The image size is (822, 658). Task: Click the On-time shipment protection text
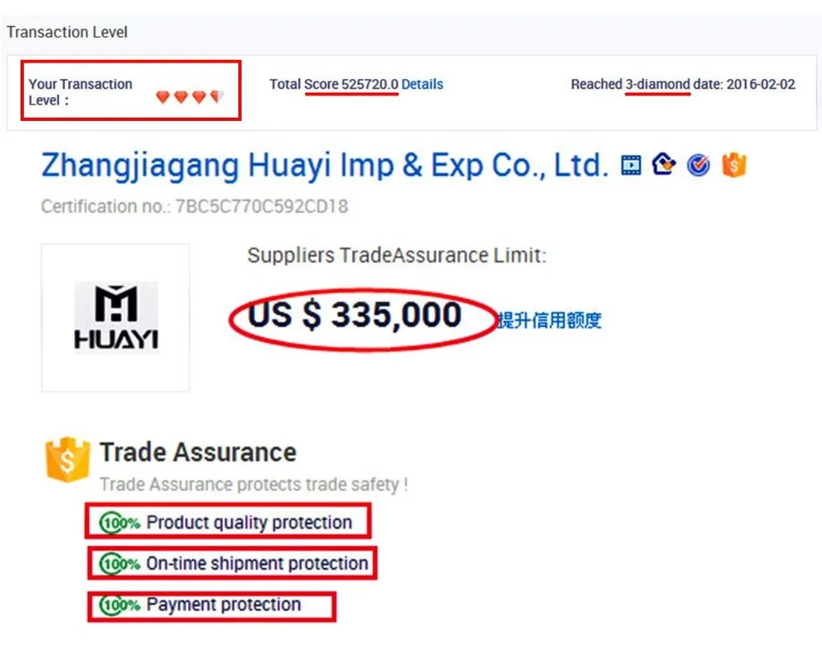(x=256, y=563)
